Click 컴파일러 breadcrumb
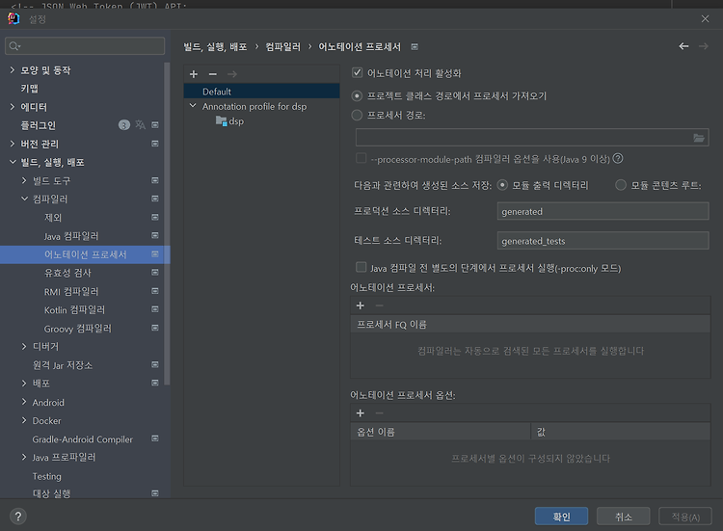Screen dimensions: 723x531 282,46
